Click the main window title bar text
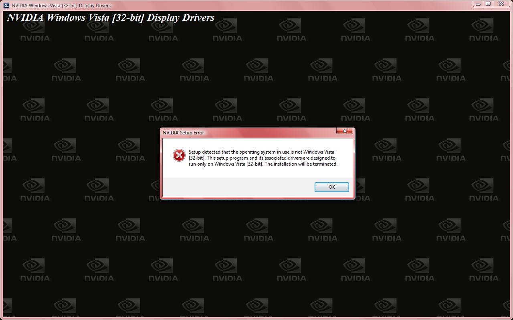Viewport: 513px width, 320px height. pos(61,6)
